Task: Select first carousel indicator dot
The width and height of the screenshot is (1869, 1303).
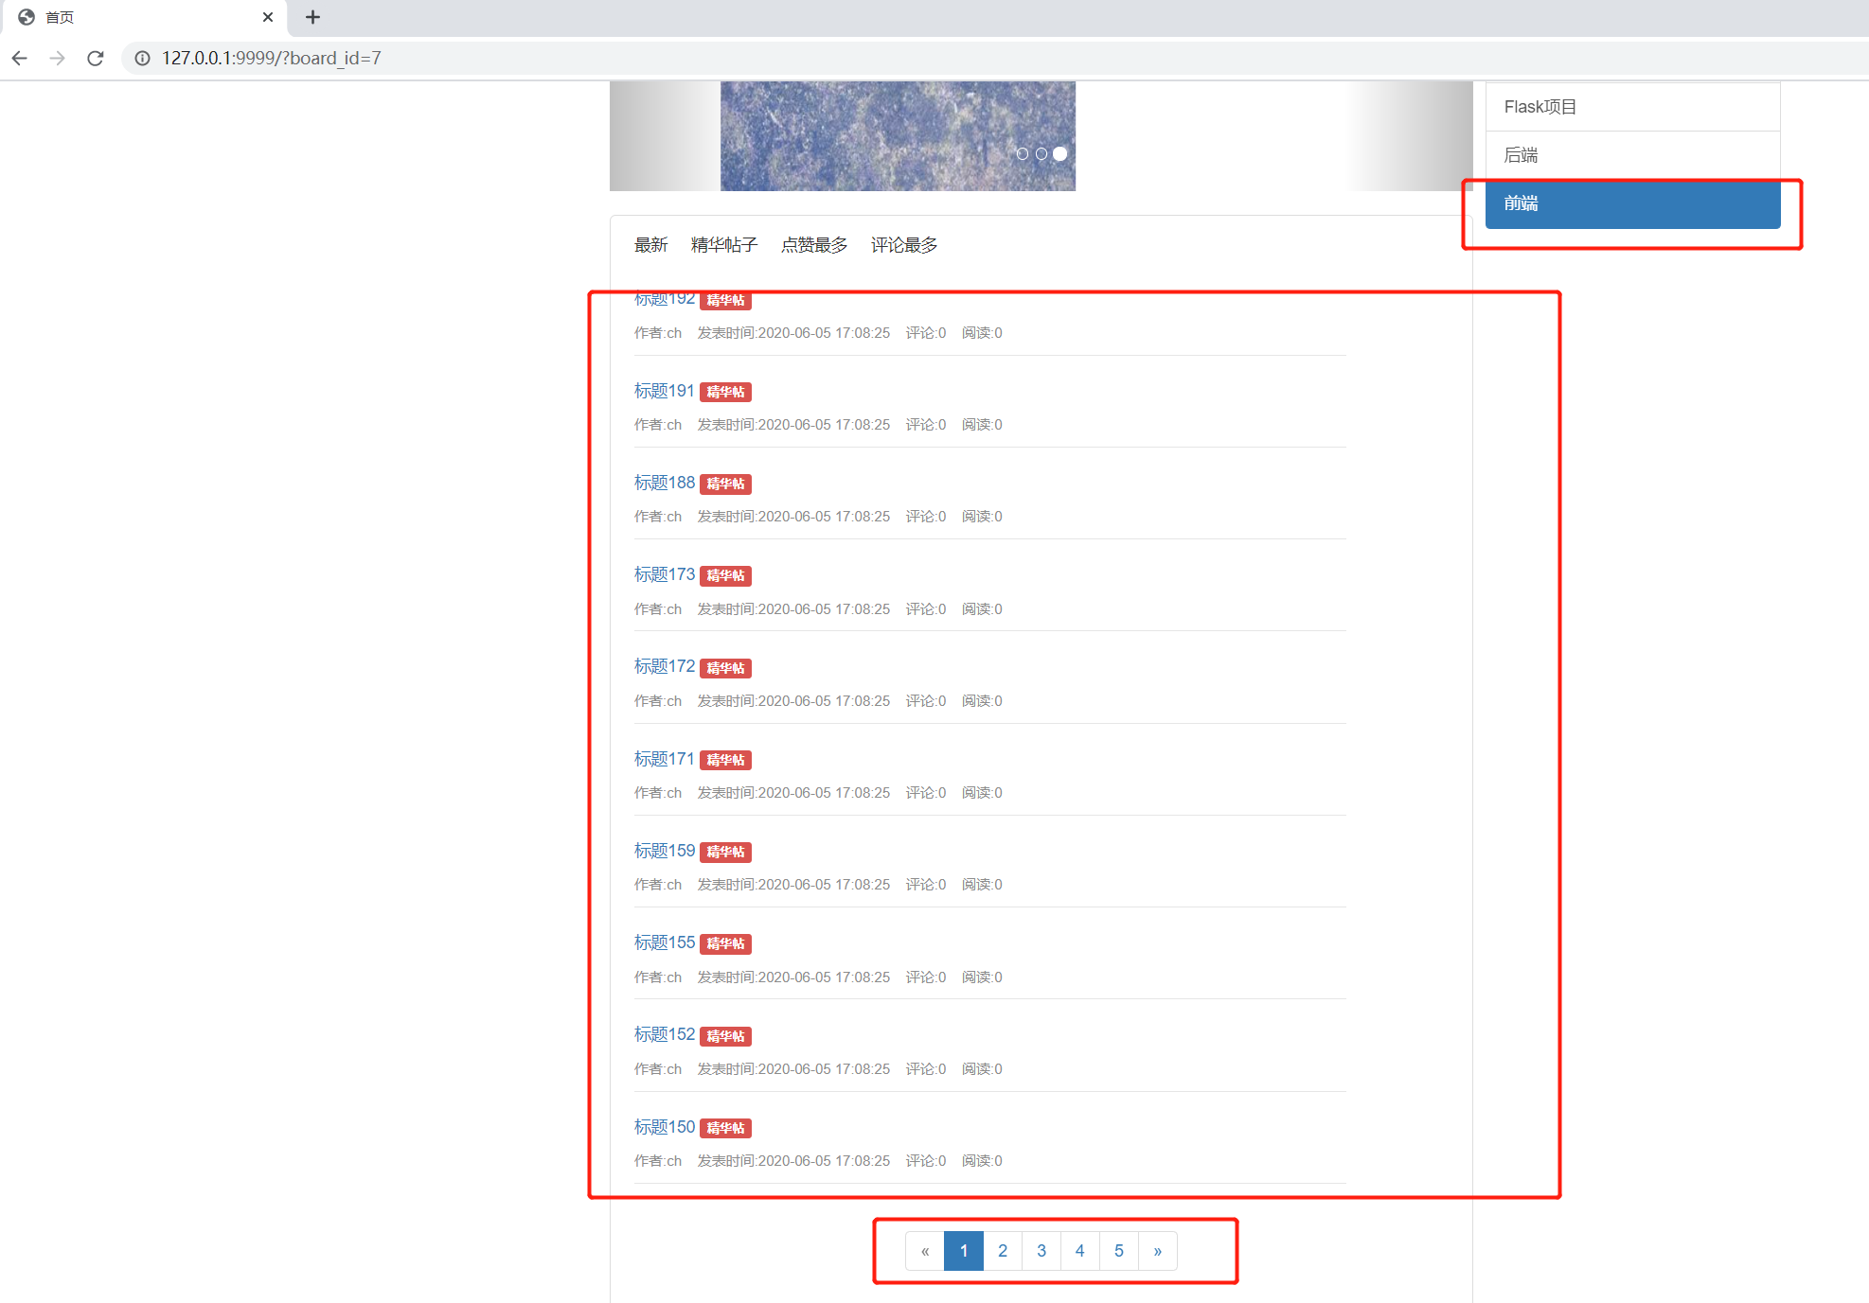Action: click(1022, 153)
